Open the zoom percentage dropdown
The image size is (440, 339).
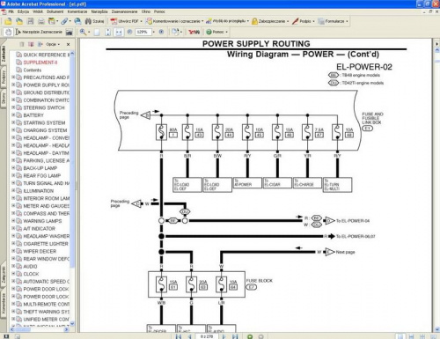point(153,32)
